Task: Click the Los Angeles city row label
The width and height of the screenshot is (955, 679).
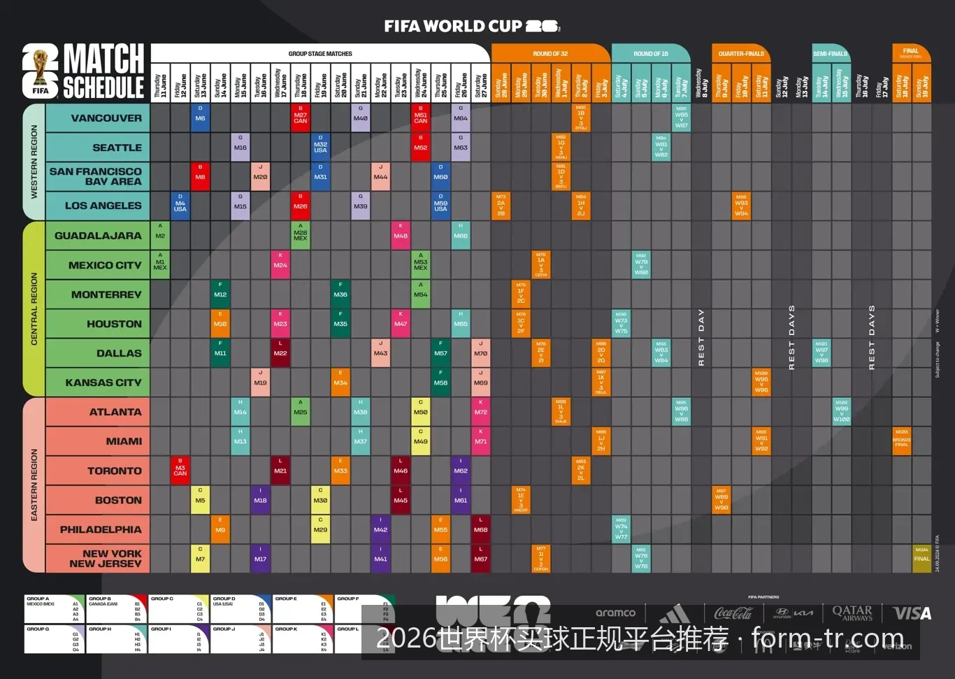Action: pyautogui.click(x=97, y=206)
